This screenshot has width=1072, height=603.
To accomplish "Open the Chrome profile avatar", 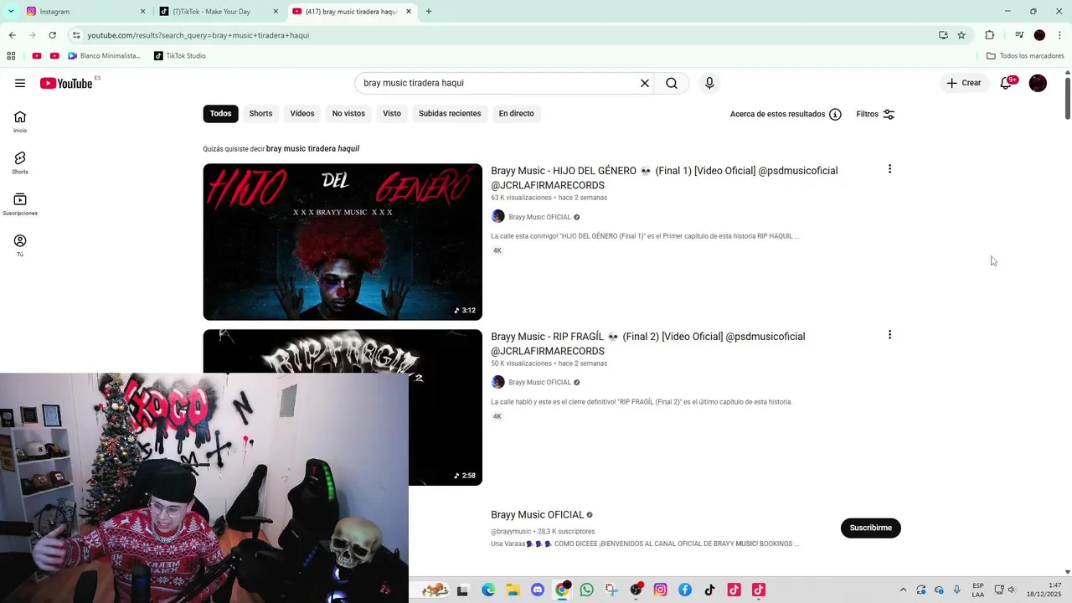I will click(x=1039, y=35).
